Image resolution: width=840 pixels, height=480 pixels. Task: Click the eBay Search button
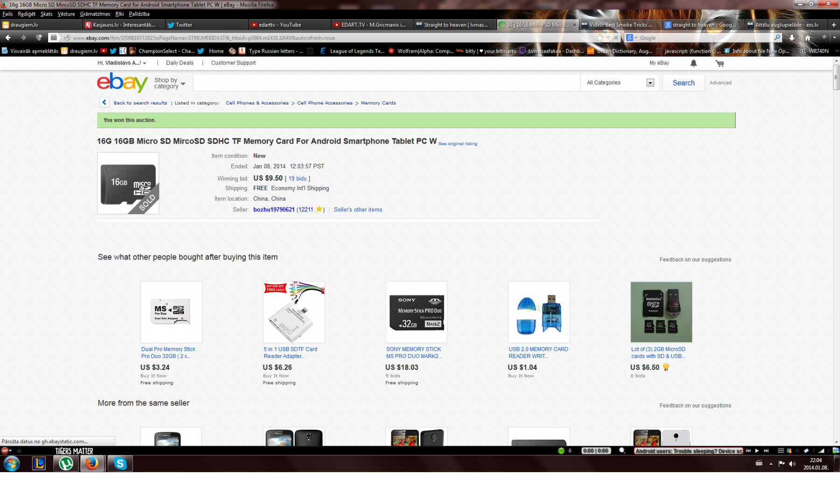click(684, 83)
